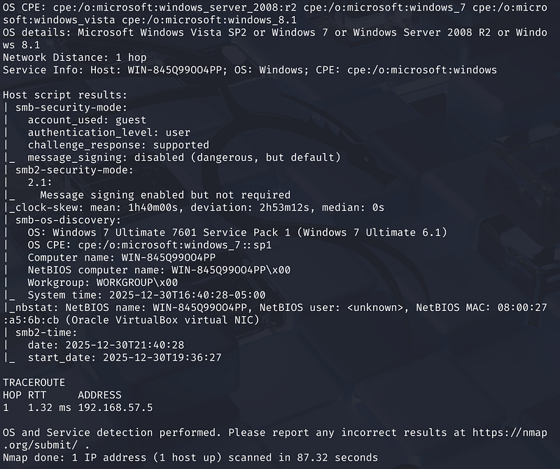Click the traceroute address 192.168.57.5
Viewport: 560px width, 469px height.
click(115, 407)
